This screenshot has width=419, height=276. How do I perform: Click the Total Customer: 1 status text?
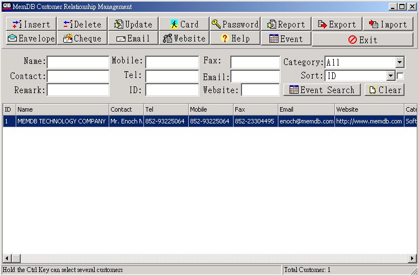[x=307, y=270]
